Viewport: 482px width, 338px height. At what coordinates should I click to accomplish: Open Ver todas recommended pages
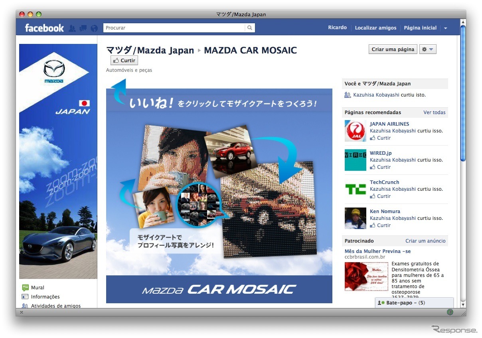[434, 113]
